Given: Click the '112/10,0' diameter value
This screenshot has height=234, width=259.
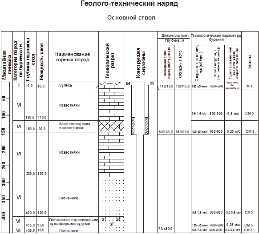Looking at the screenshot, I should pyautogui.click(x=166, y=86).
